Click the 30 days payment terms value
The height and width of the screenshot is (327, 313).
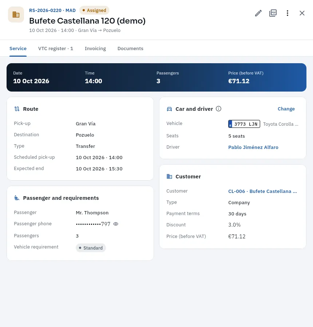(x=237, y=214)
